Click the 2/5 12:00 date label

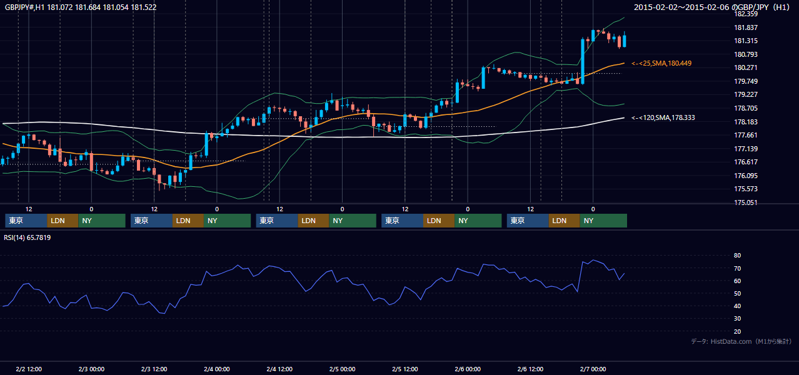[x=405, y=369]
